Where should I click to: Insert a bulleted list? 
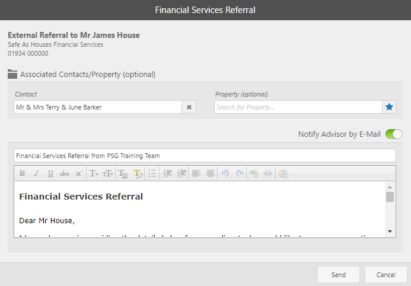(x=152, y=173)
